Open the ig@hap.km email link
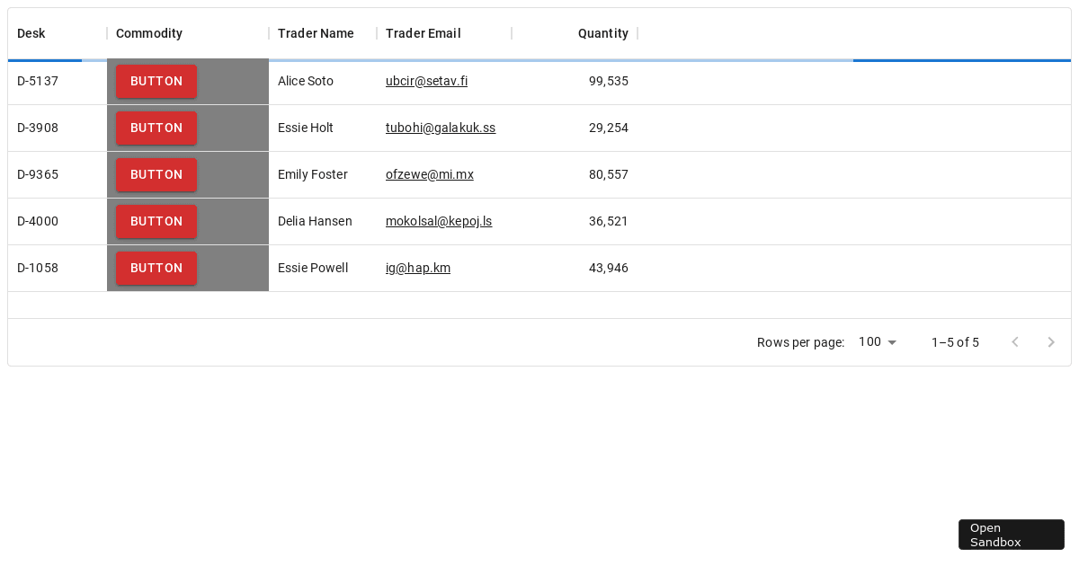Screen dimensions: 1079x566 point(418,269)
